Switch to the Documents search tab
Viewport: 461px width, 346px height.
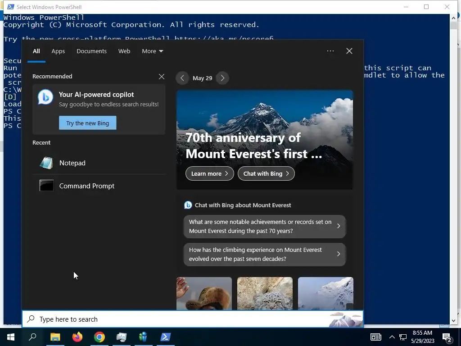pyautogui.click(x=91, y=51)
